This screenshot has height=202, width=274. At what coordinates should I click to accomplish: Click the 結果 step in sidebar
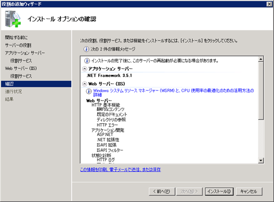9,99
